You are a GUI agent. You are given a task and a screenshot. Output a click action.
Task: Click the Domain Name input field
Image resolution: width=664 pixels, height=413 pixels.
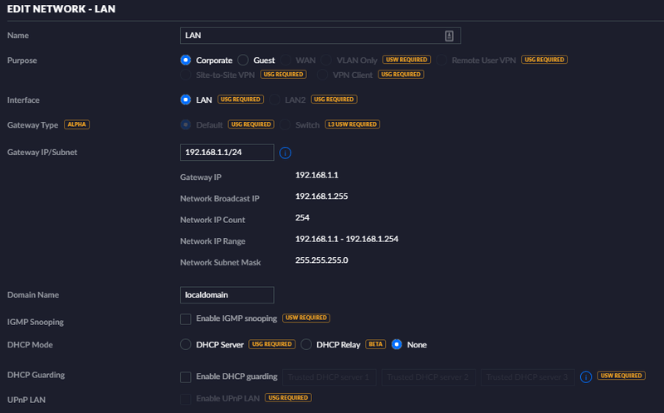(227, 294)
